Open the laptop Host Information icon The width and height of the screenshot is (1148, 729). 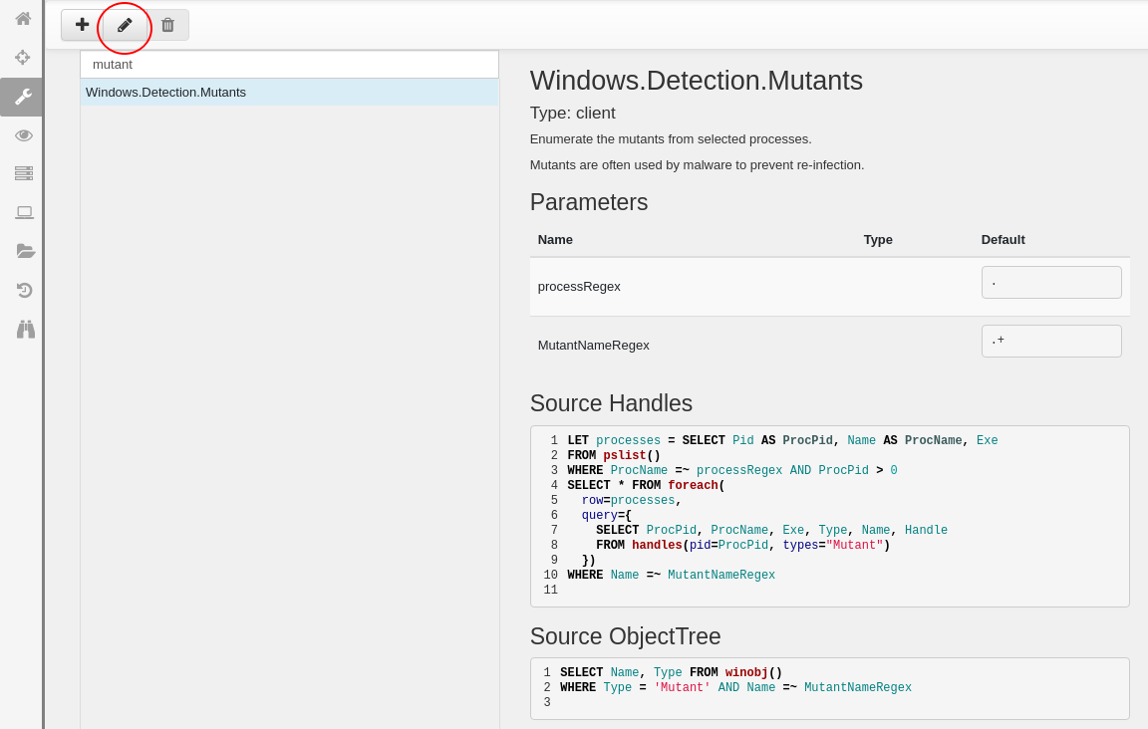point(23,212)
